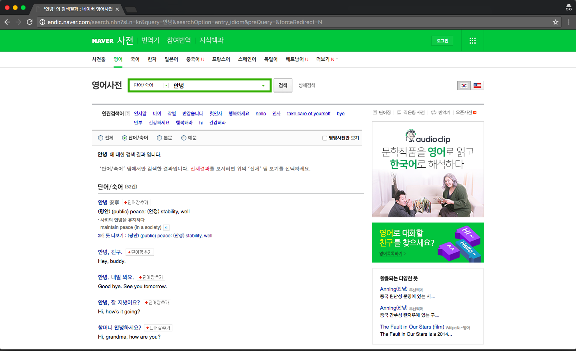Open the Naver services grid icon
The image size is (576, 351).
coord(472,40)
